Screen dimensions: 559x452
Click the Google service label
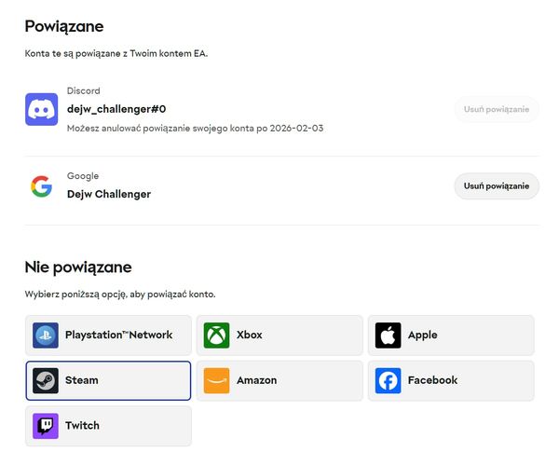83,176
